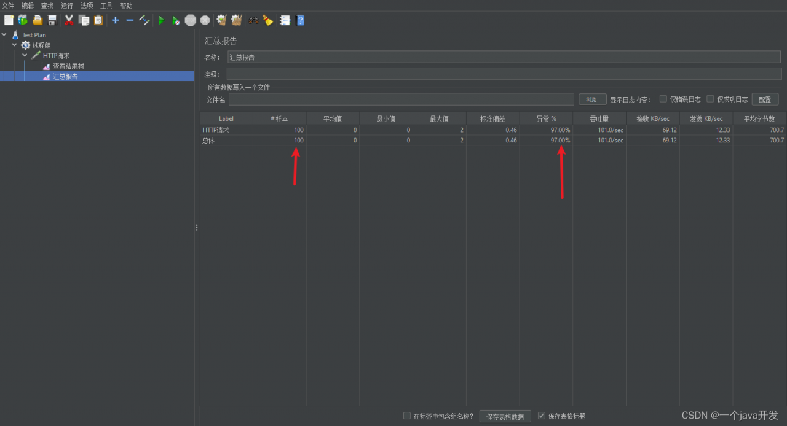Click the Copy icon in toolbar
Screen dimensions: 787x426
pyautogui.click(x=84, y=20)
